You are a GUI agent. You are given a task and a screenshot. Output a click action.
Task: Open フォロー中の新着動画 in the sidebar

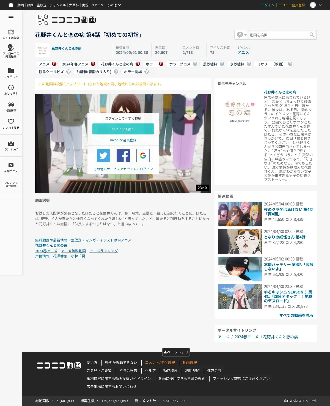pos(11,51)
